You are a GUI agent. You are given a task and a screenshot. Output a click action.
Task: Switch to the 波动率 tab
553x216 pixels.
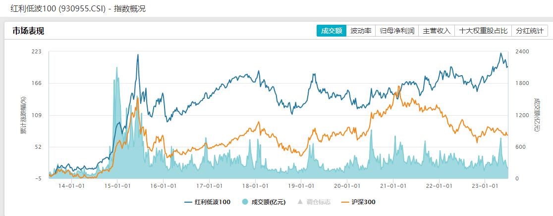coord(361,31)
